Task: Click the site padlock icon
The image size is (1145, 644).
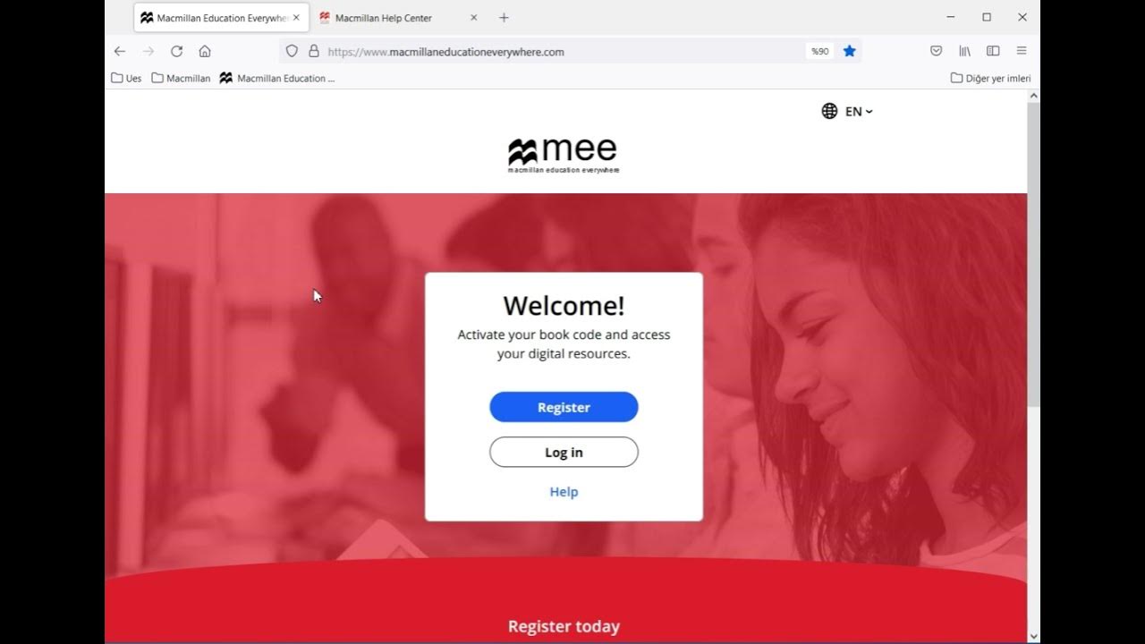Action: 314,51
